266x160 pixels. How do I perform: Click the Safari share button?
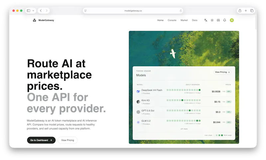tap(240, 11)
